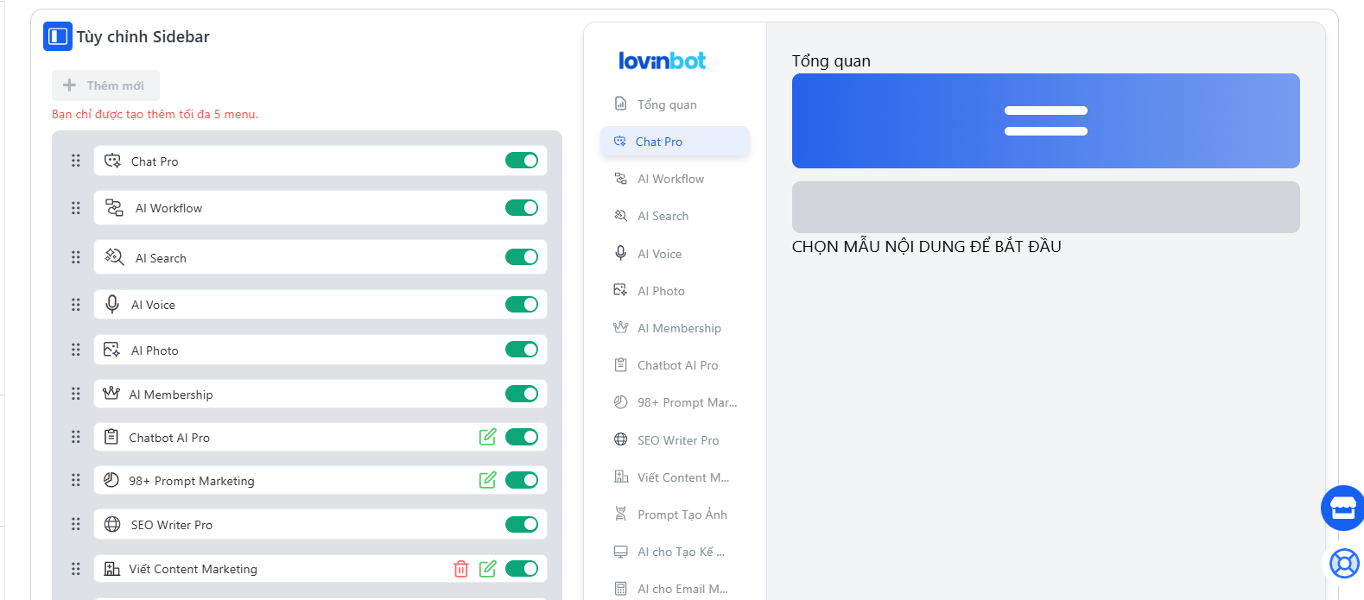Open the lifebuoy support icon

pyautogui.click(x=1343, y=564)
